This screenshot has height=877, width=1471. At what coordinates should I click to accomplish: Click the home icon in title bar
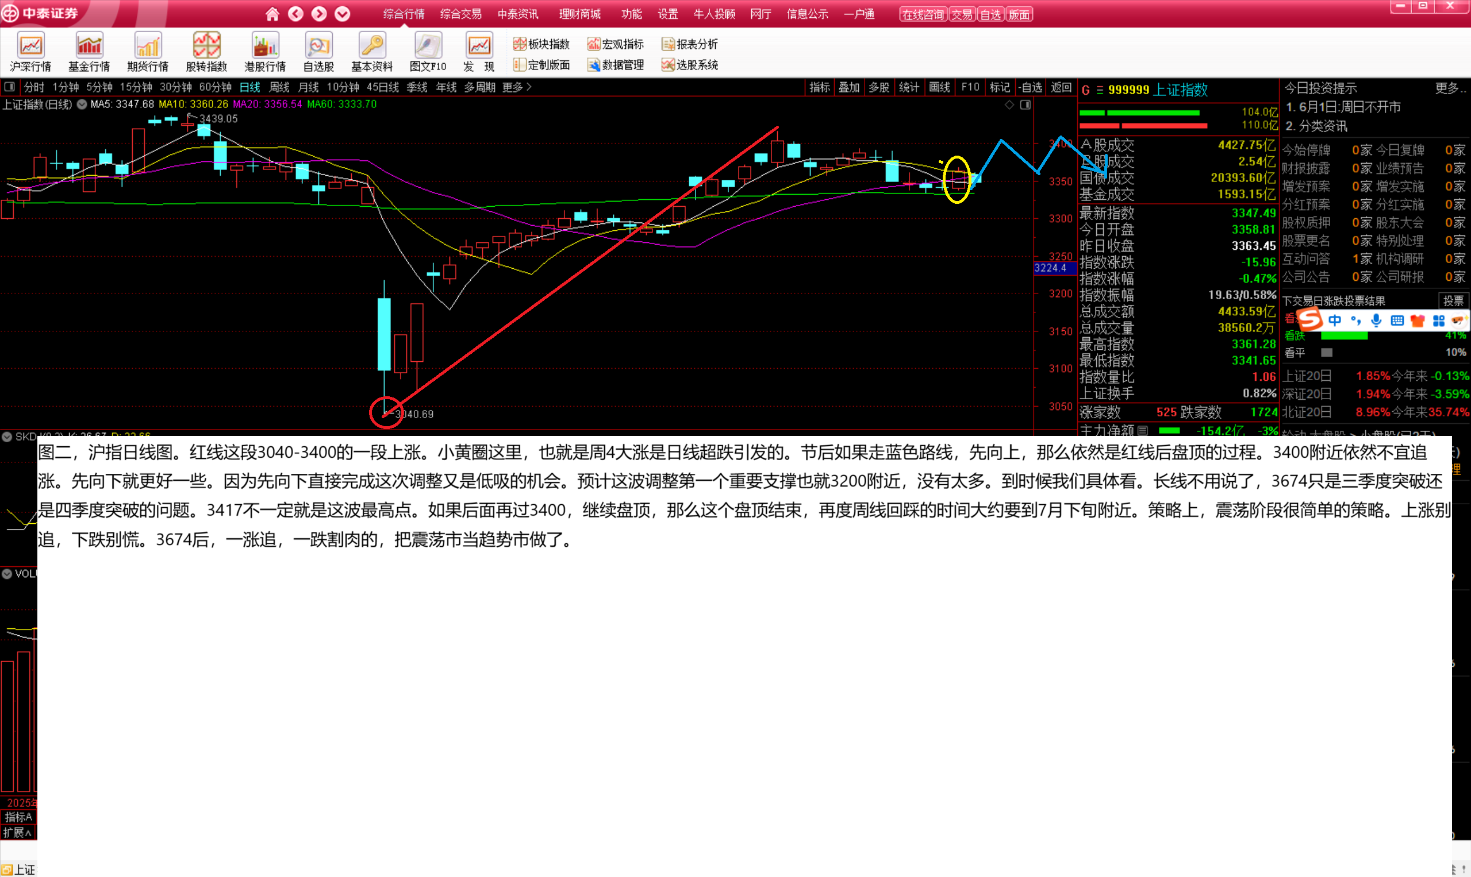pos(272,14)
